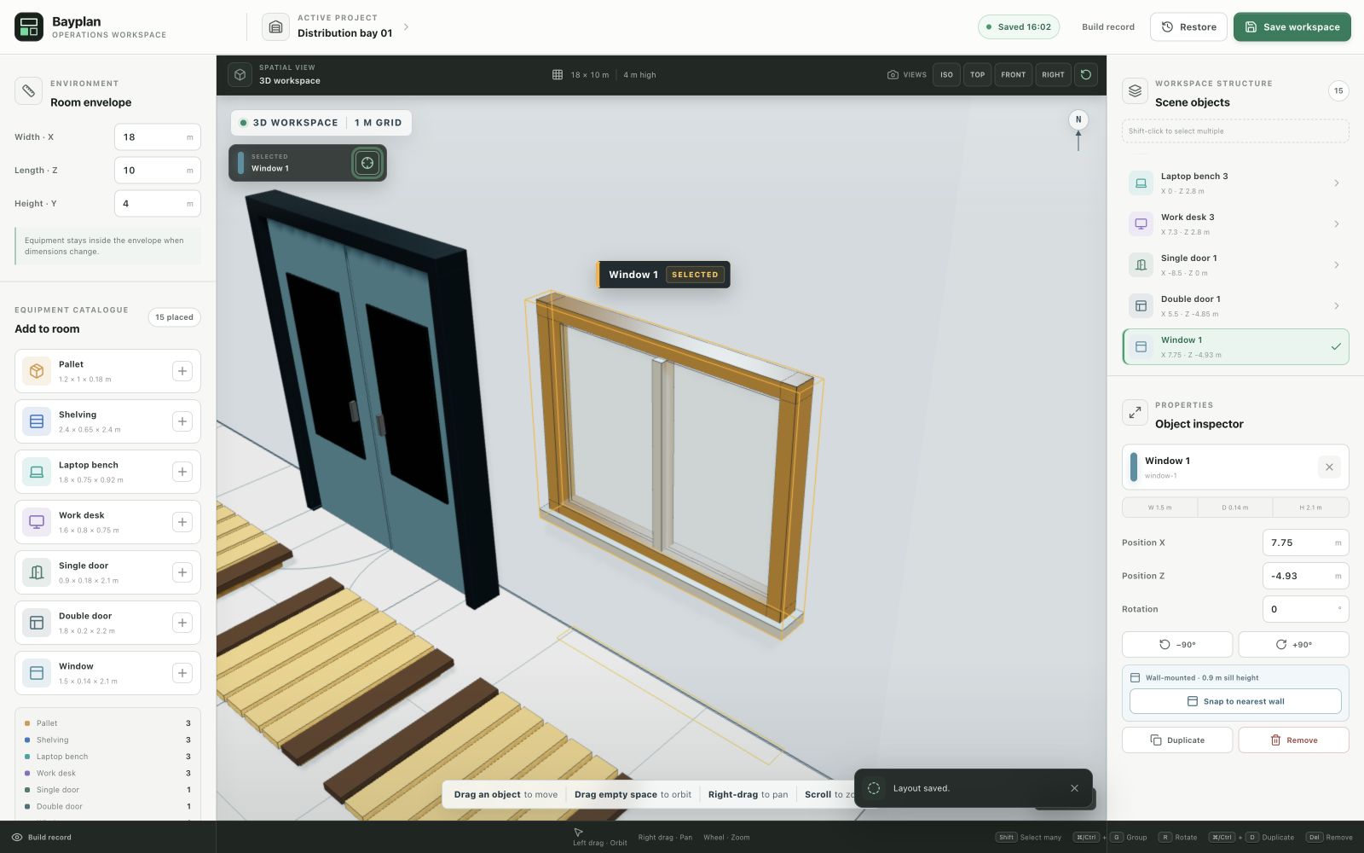This screenshot has width=1364, height=853.
Task: Click the Scene objects layers icon
Action: [x=1135, y=91]
